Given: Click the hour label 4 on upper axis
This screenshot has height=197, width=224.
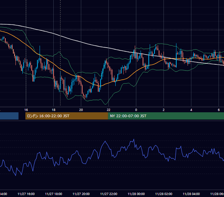Looking at the screenshot, I should tap(191, 110).
